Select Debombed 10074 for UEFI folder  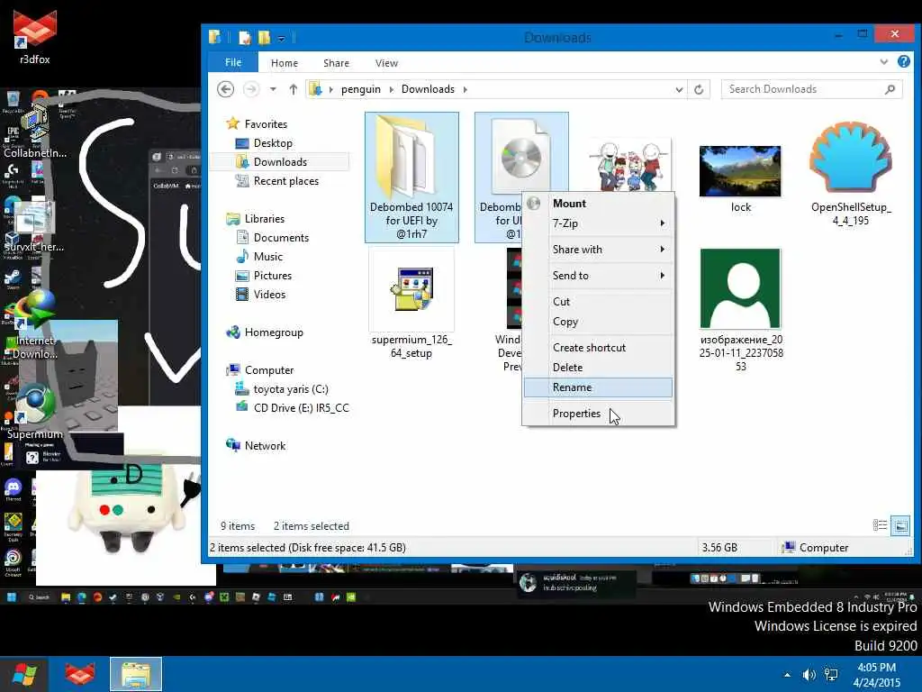pyautogui.click(x=411, y=178)
